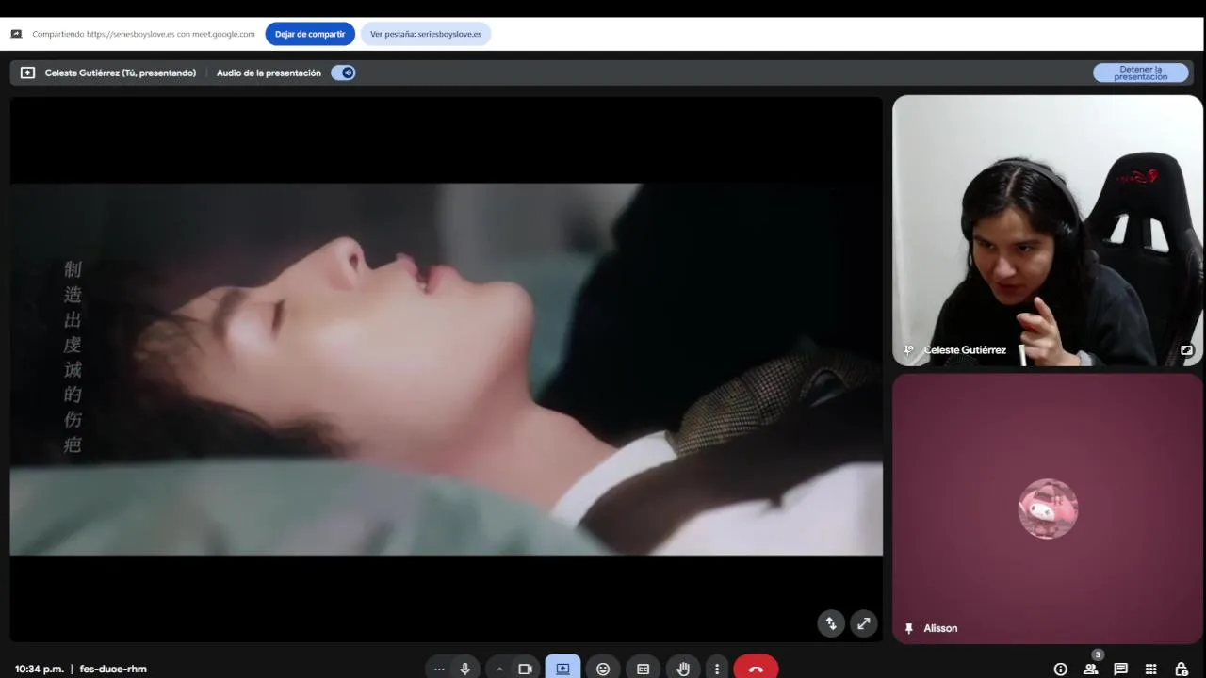Open host controls lock icon
This screenshot has height=678, width=1206.
point(1181,669)
